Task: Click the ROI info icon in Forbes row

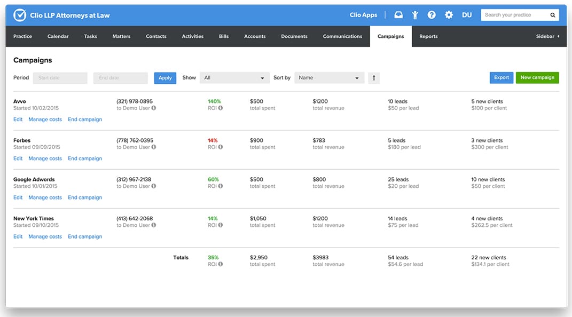Action: [x=221, y=147]
